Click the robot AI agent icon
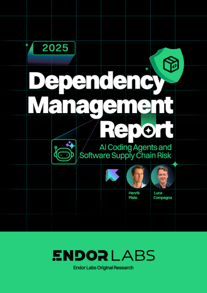This screenshot has width=207, height=293. (x=64, y=152)
